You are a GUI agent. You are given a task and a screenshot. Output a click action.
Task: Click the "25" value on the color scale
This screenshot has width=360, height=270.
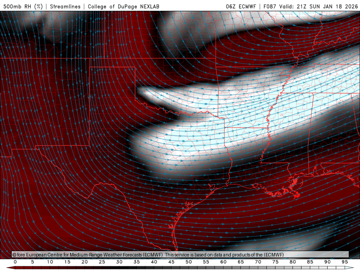click(102, 262)
